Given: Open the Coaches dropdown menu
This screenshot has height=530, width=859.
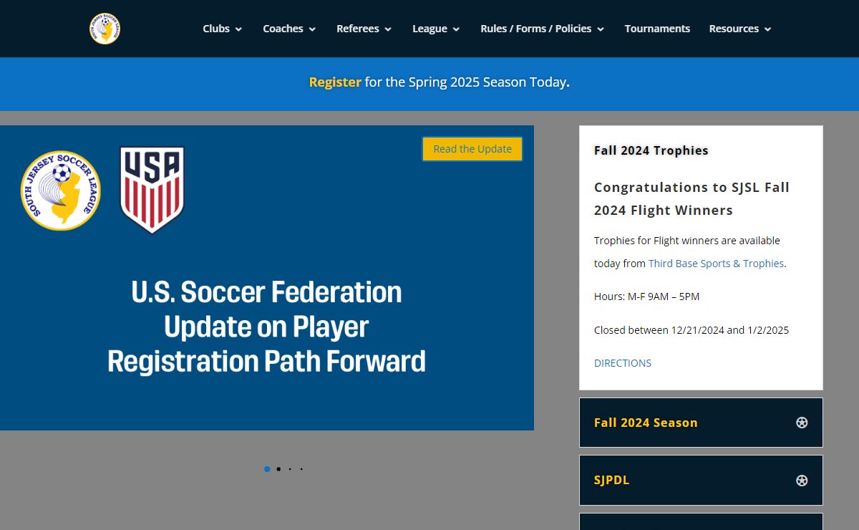Looking at the screenshot, I should (x=290, y=29).
